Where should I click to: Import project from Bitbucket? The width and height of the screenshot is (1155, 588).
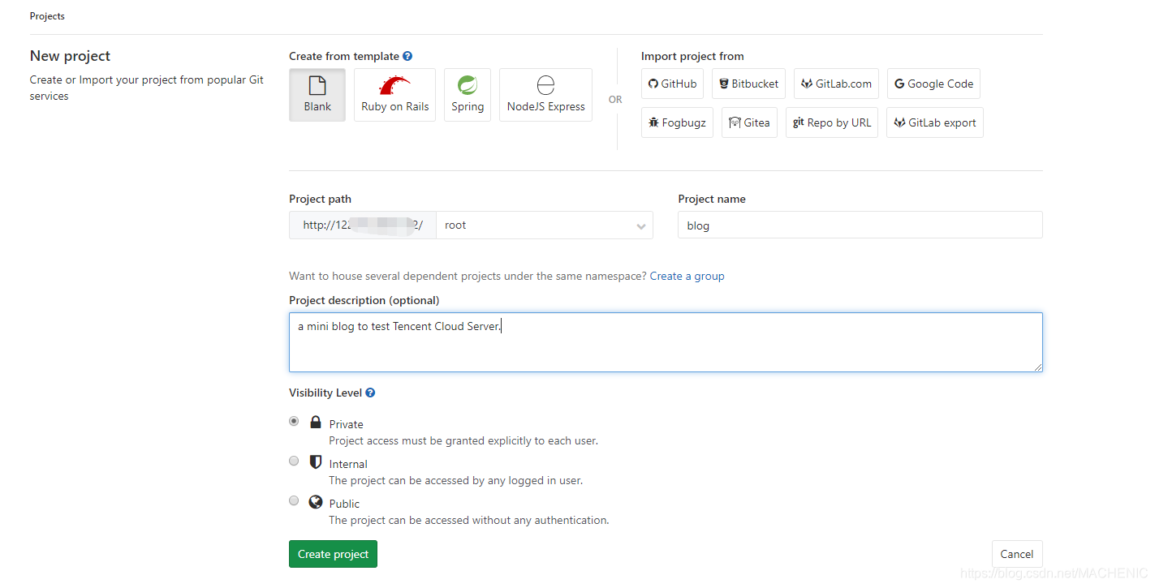tap(748, 84)
